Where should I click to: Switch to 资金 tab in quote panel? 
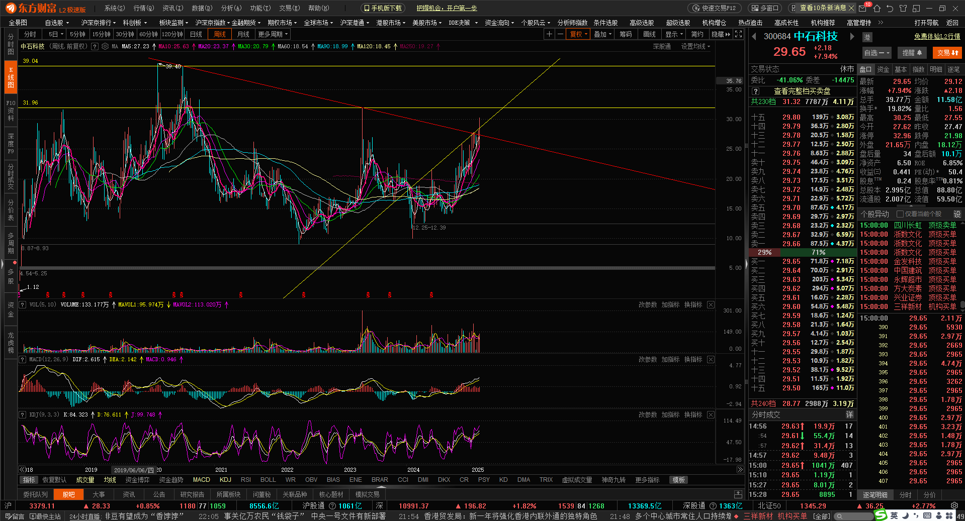tap(883, 69)
